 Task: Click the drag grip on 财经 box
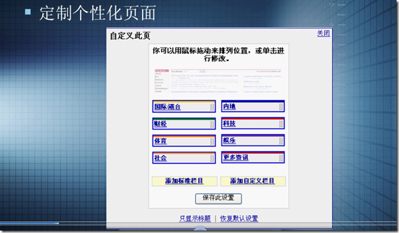coord(213,124)
